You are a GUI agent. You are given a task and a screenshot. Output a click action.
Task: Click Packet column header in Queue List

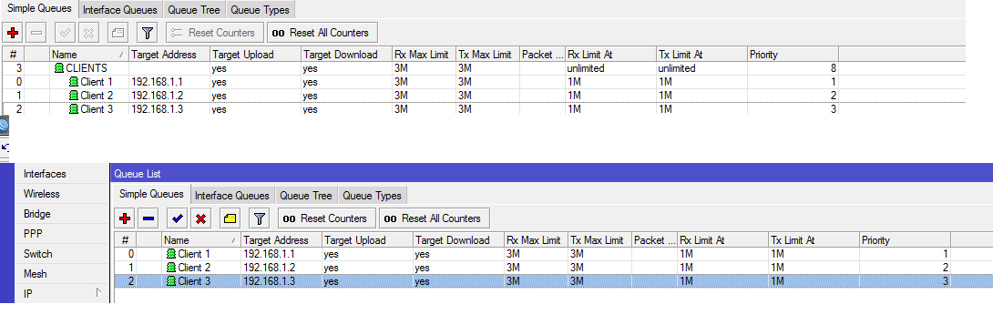(653, 240)
